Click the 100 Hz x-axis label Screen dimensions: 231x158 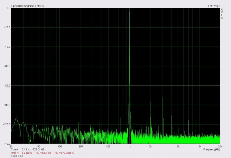(x=60, y=146)
